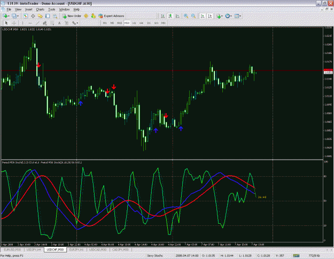Select the crosshair cursor tool
The width and height of the screenshot is (334, 259).
tap(14, 23)
